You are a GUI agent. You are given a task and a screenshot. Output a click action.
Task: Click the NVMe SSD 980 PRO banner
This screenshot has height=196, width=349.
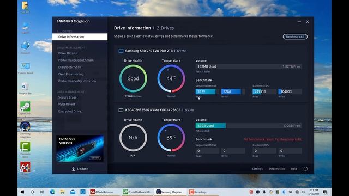tap(80, 148)
